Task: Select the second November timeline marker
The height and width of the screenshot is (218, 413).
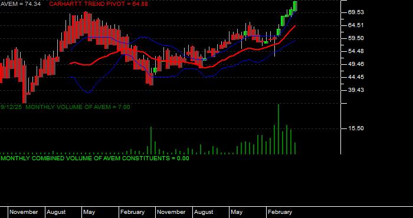Action: coord(171,212)
